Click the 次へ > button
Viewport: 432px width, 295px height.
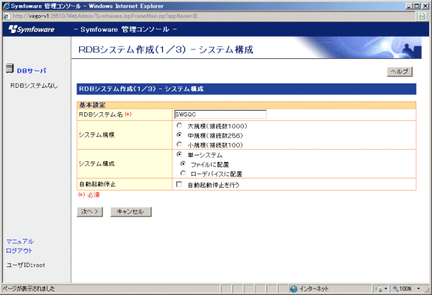tap(90, 212)
